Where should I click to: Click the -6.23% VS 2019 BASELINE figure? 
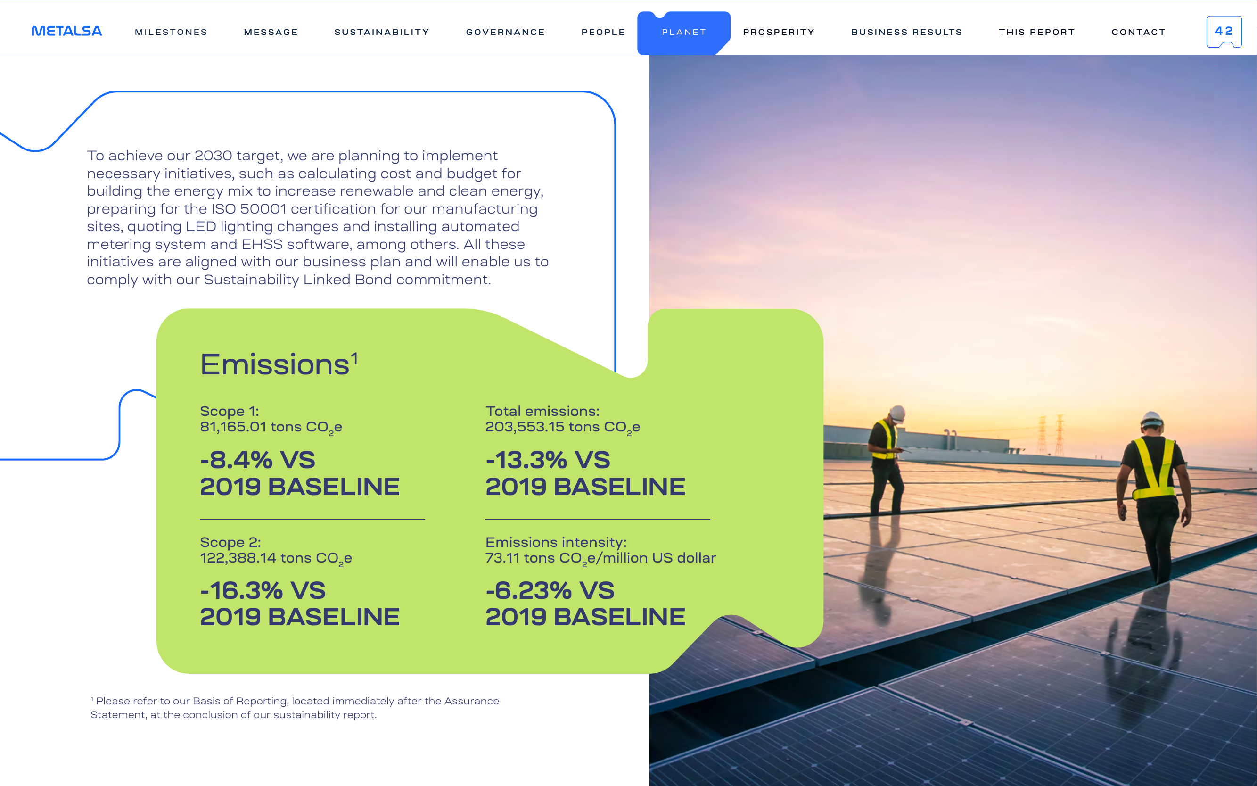coord(585,604)
